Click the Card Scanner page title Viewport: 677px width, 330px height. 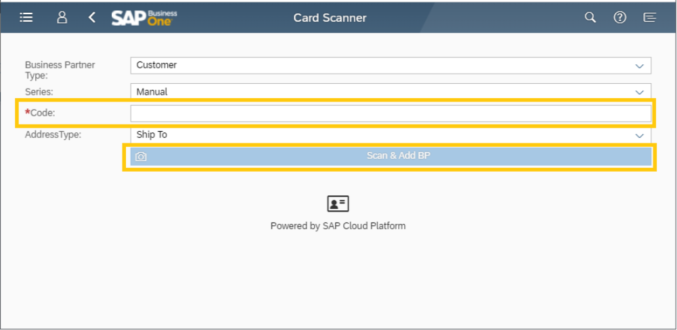pyautogui.click(x=330, y=18)
